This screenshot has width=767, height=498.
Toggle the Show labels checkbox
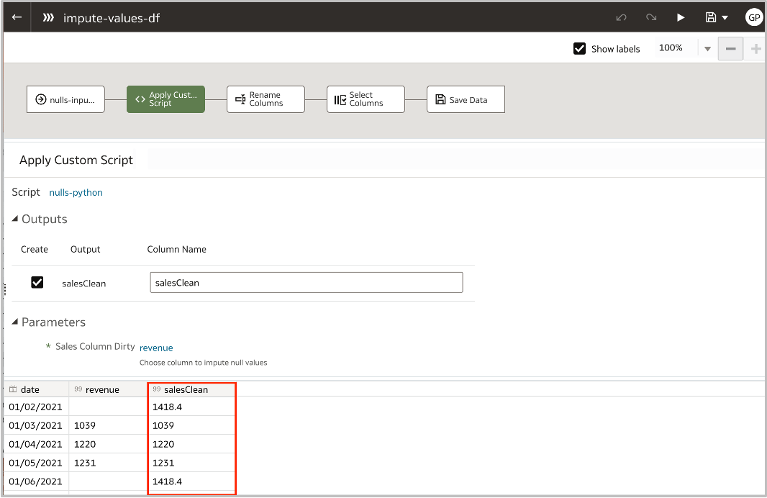(579, 48)
